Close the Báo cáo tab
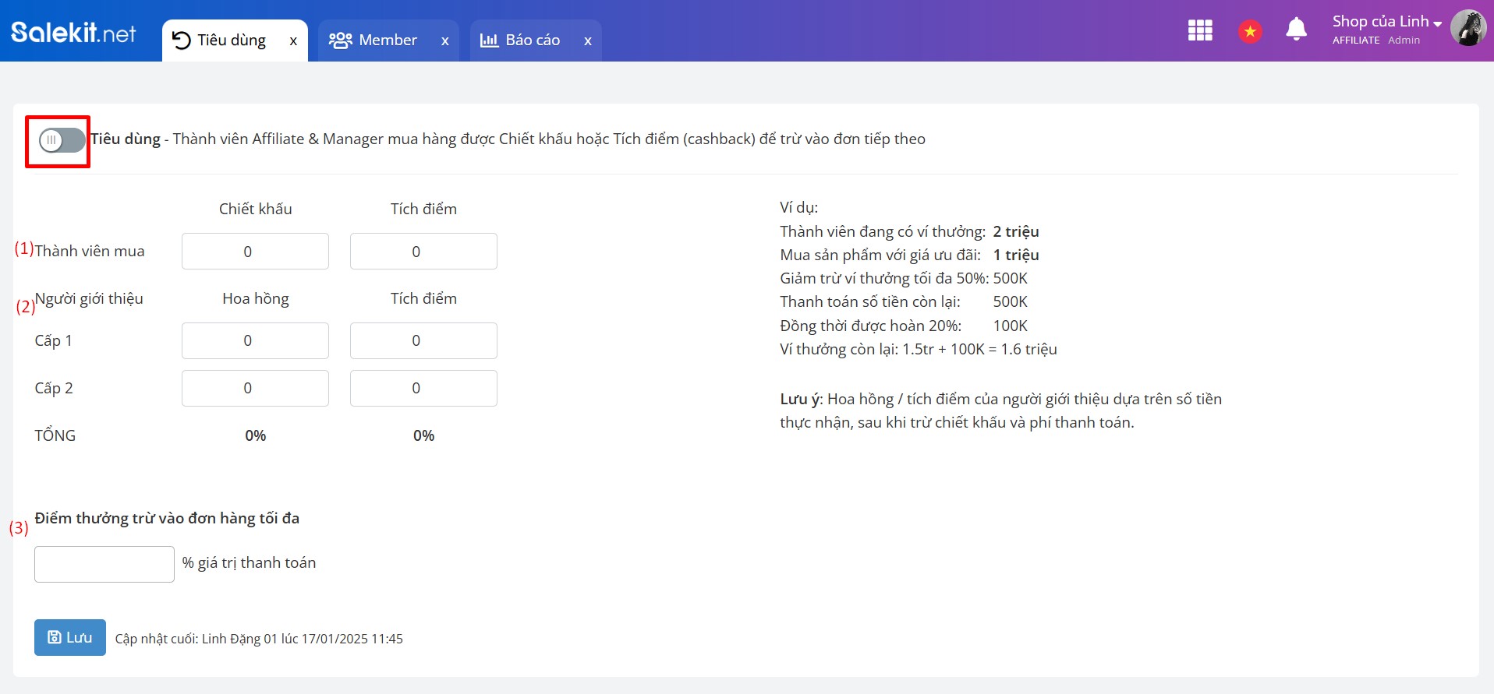 588,41
